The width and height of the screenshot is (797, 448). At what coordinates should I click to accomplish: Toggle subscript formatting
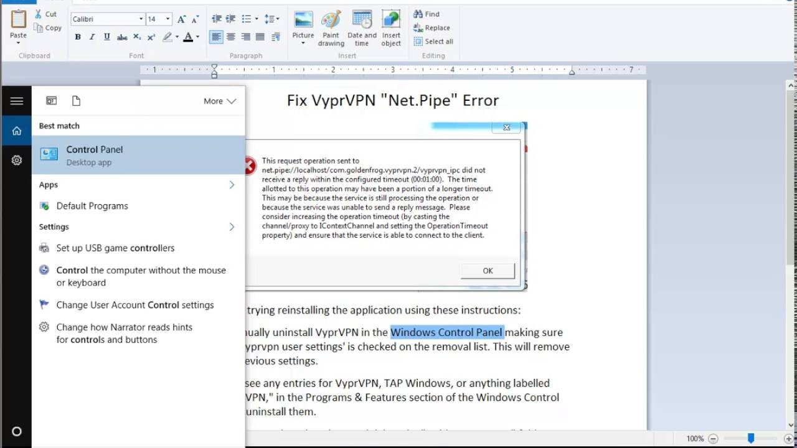137,37
